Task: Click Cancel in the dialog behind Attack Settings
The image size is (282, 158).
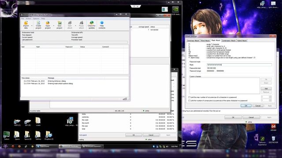Action: point(251,117)
